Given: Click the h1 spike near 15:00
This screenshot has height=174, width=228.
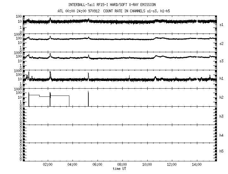Looking at the screenshot, I should [210, 77].
